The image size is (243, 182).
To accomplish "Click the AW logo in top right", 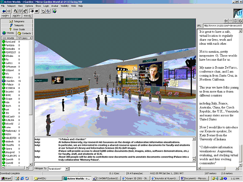I will [x=238, y=13].
